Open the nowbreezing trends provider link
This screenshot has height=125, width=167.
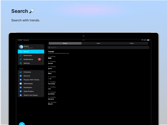click(62, 53)
